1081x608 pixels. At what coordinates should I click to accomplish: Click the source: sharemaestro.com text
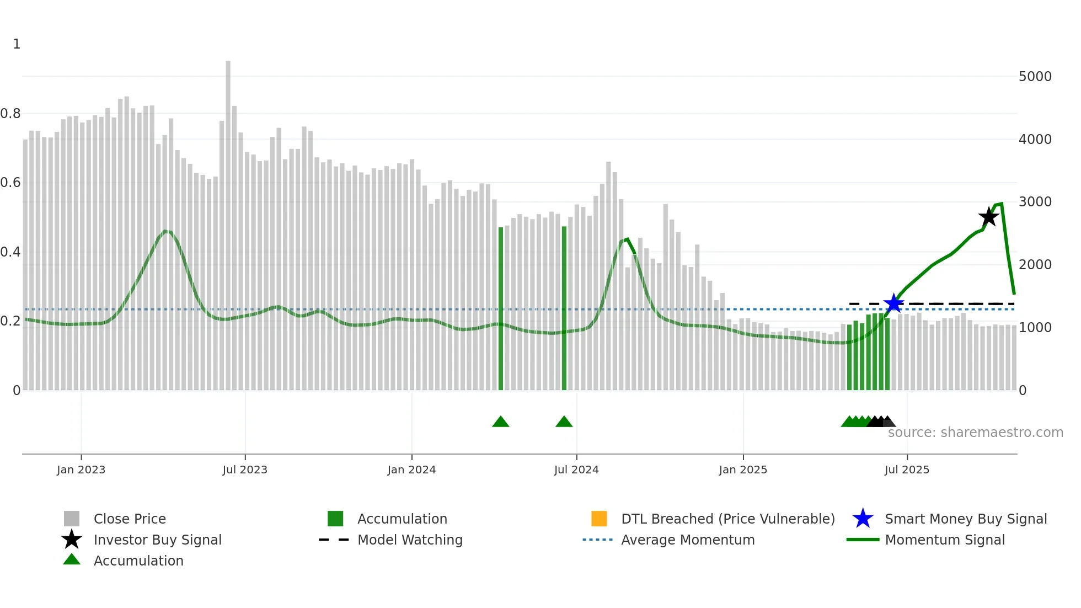975,433
